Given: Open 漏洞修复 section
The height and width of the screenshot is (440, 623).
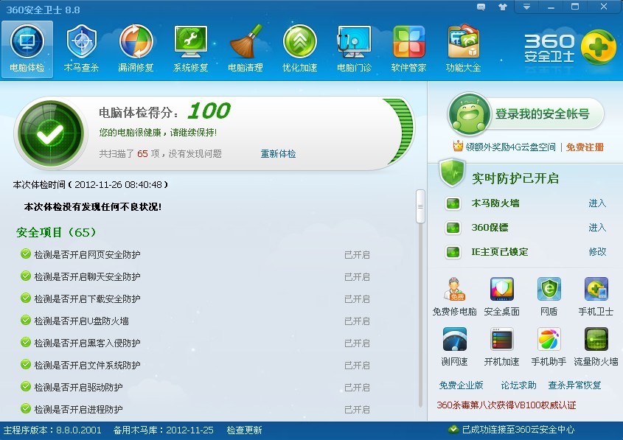Looking at the screenshot, I should (x=136, y=49).
